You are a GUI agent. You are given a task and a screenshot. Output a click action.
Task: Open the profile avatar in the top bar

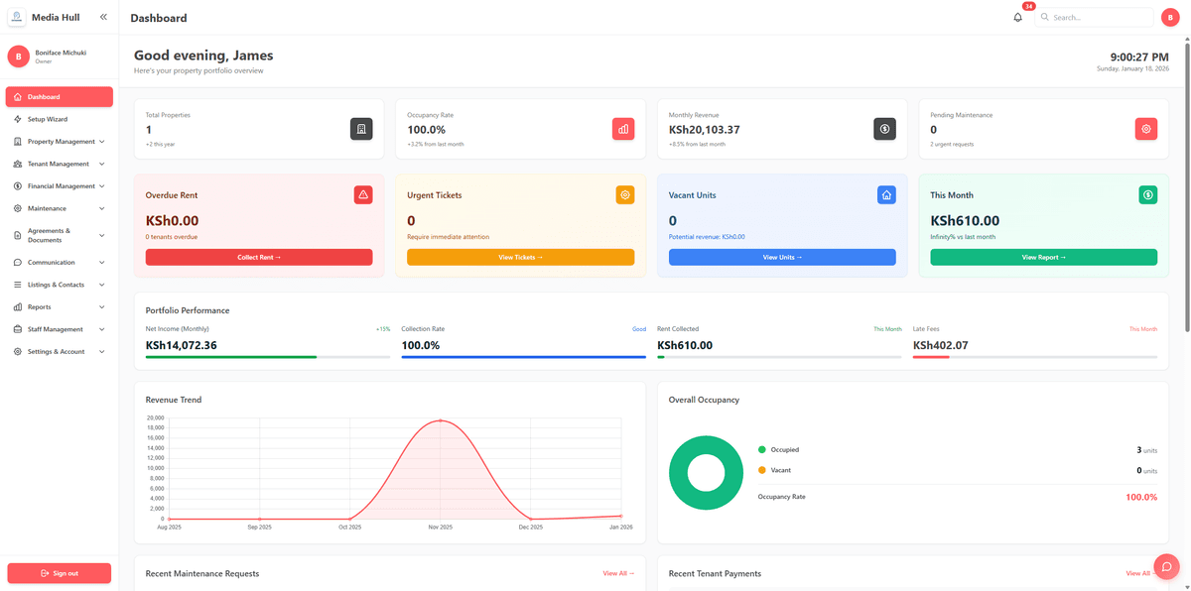click(x=1169, y=16)
